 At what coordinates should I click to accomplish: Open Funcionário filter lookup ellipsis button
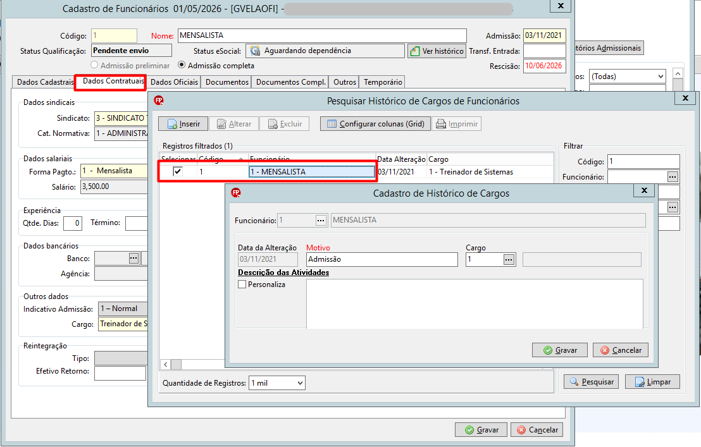click(673, 177)
